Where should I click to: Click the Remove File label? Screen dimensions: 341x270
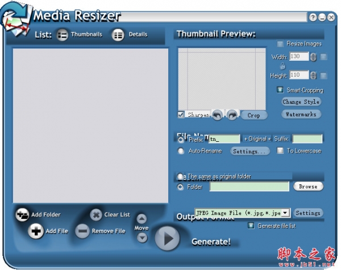(109, 231)
